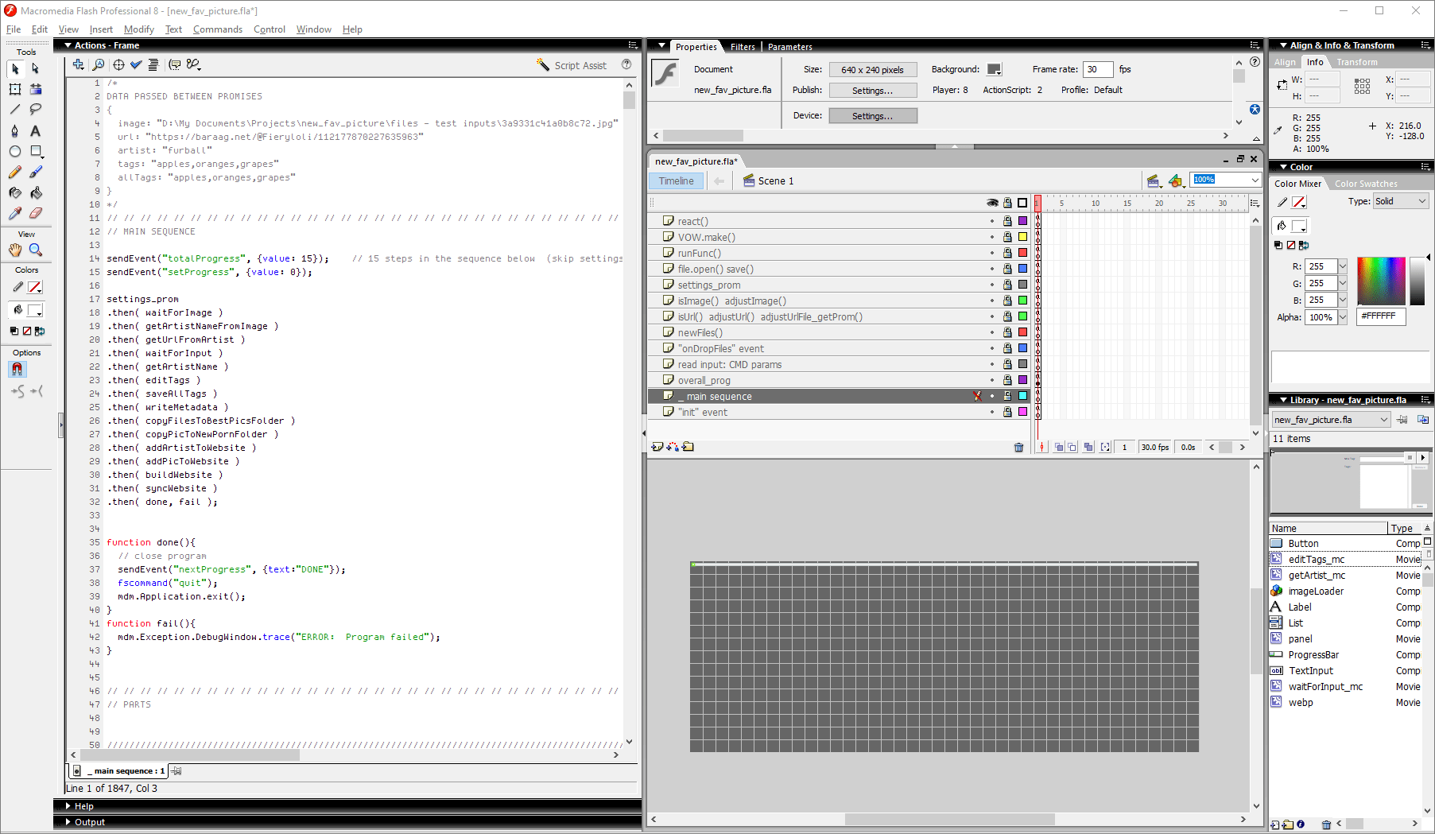This screenshot has width=1435, height=834.
Task: Pick the Eyedropper tool
Action: (x=14, y=213)
